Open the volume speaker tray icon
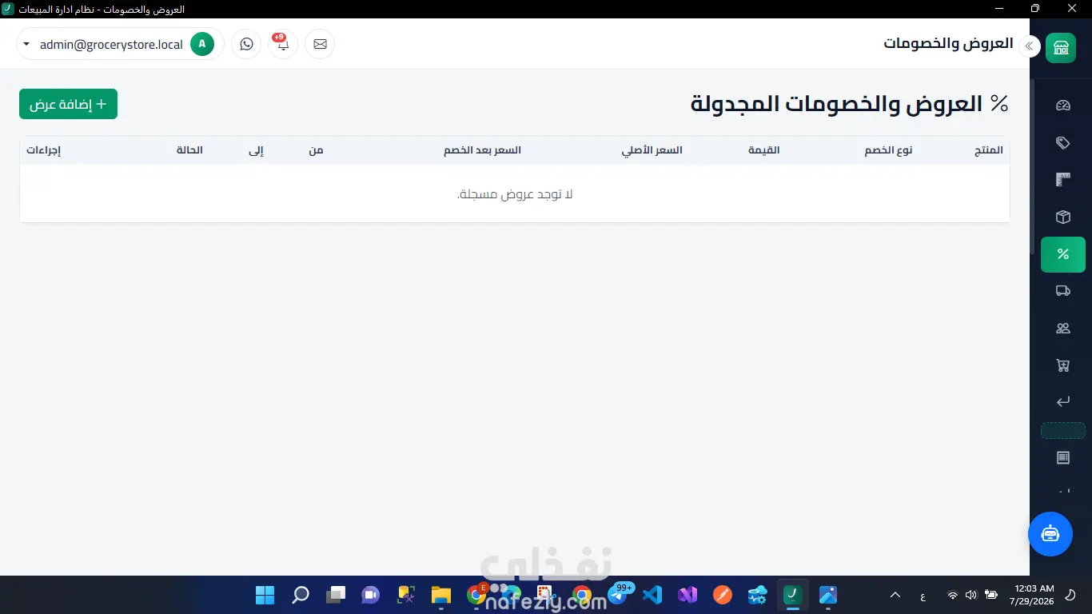1092x614 pixels. coord(970,595)
